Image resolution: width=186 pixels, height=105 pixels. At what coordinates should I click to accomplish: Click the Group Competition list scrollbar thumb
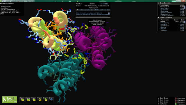pyautogui.click(x=185, y=7)
